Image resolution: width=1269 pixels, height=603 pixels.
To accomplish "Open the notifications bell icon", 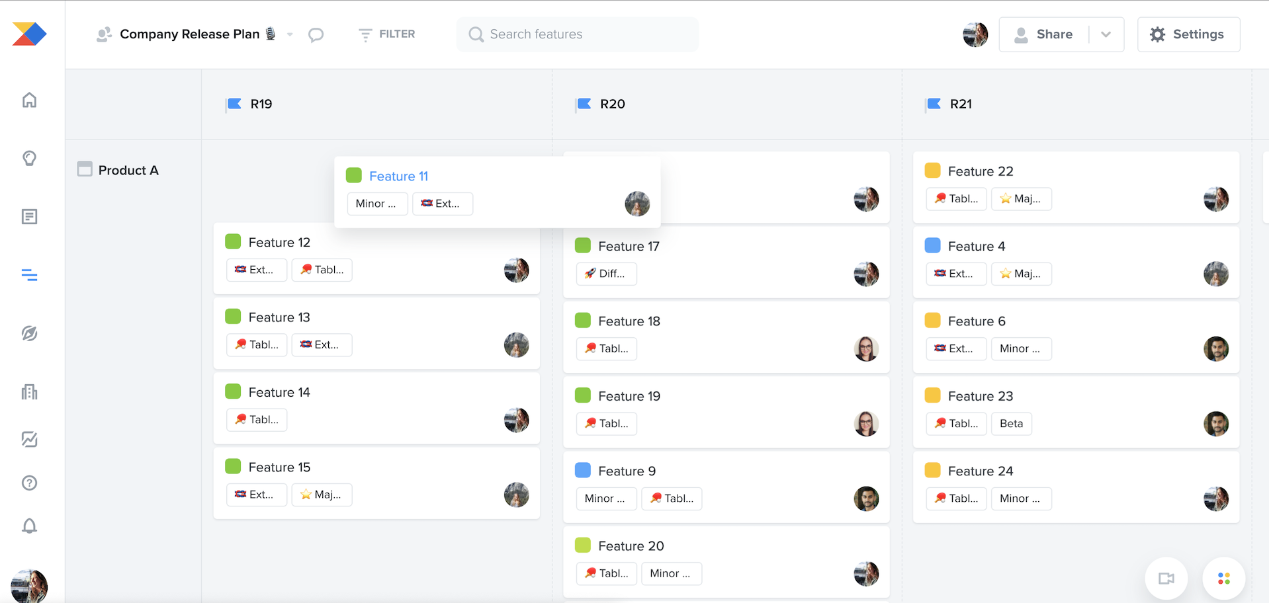I will point(29,526).
